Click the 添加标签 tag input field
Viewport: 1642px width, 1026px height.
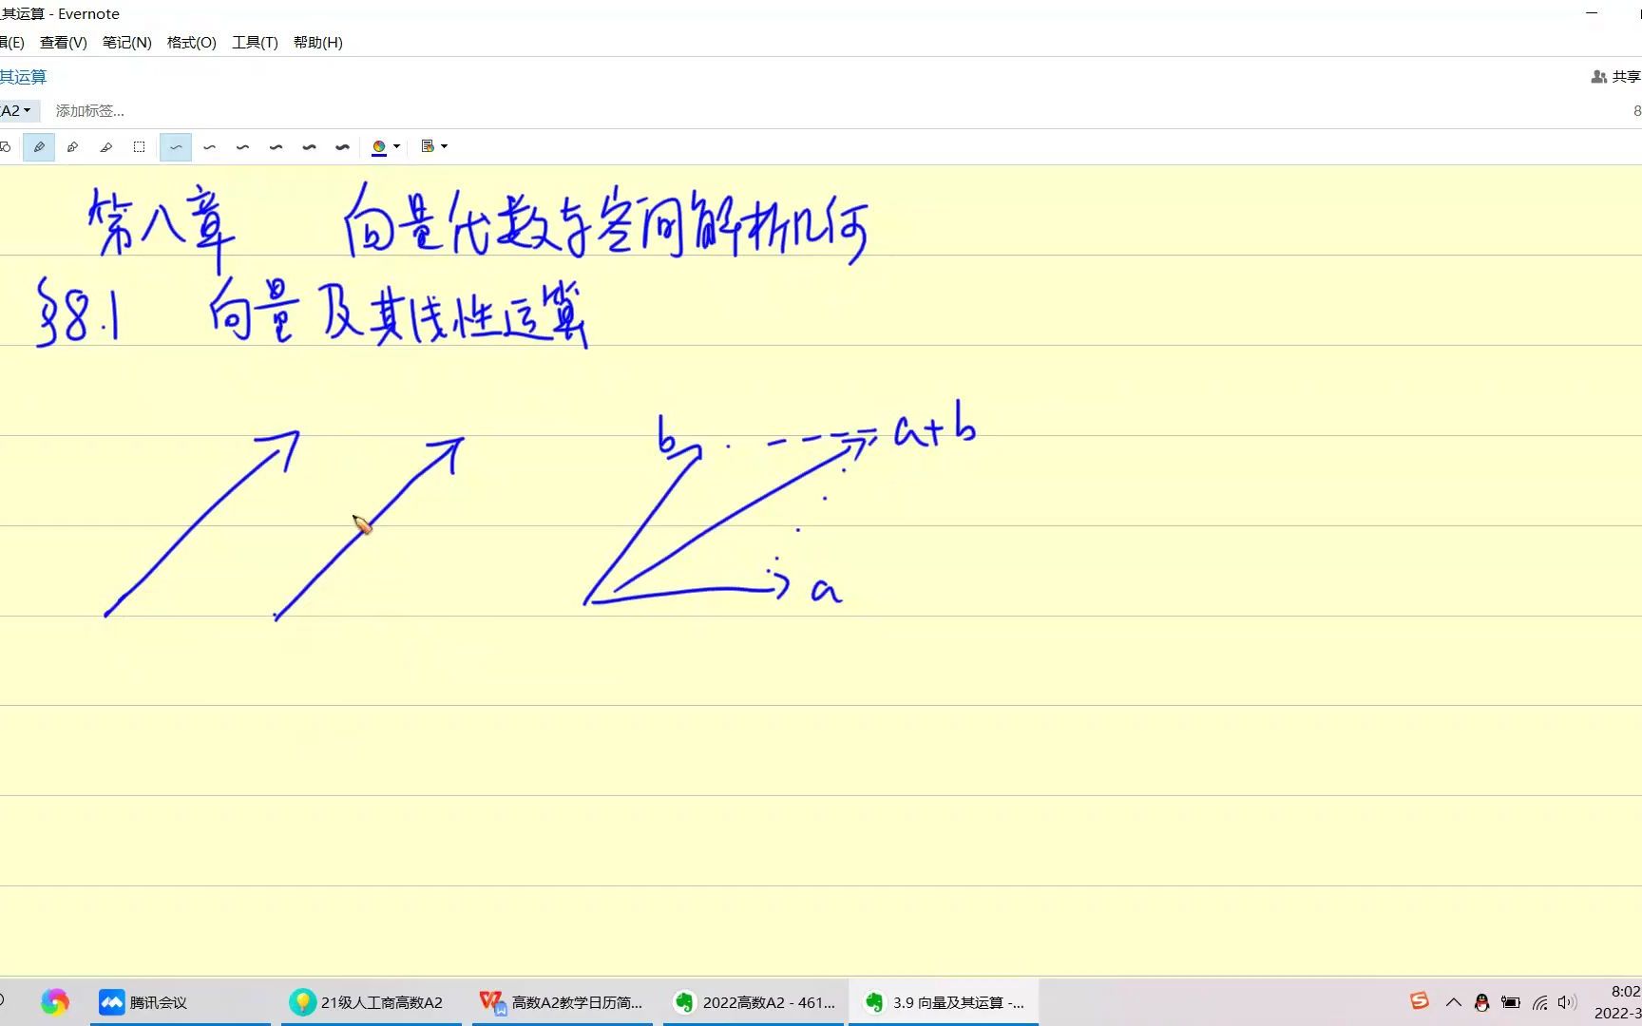(x=88, y=110)
